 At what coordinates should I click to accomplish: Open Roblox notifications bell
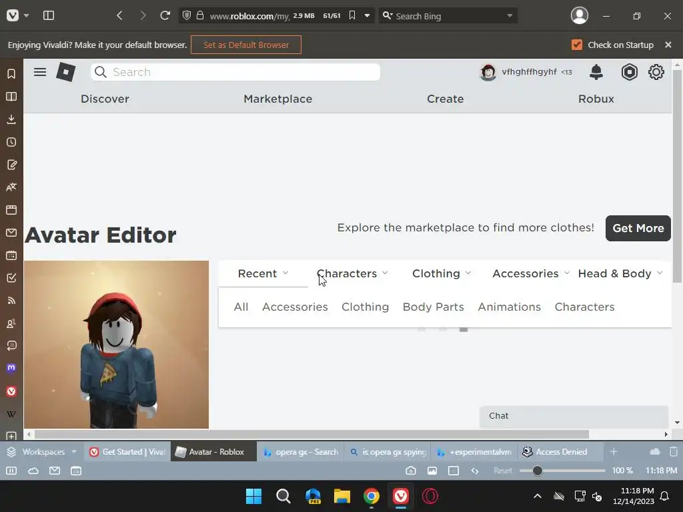[x=596, y=72]
